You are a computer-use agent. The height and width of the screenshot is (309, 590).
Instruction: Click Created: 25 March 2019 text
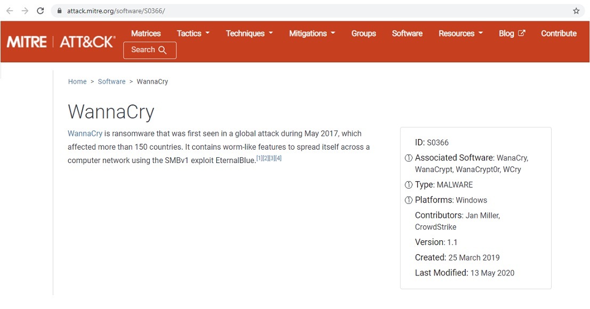pos(457,257)
